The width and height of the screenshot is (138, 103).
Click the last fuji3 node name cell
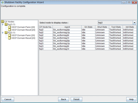46,49
